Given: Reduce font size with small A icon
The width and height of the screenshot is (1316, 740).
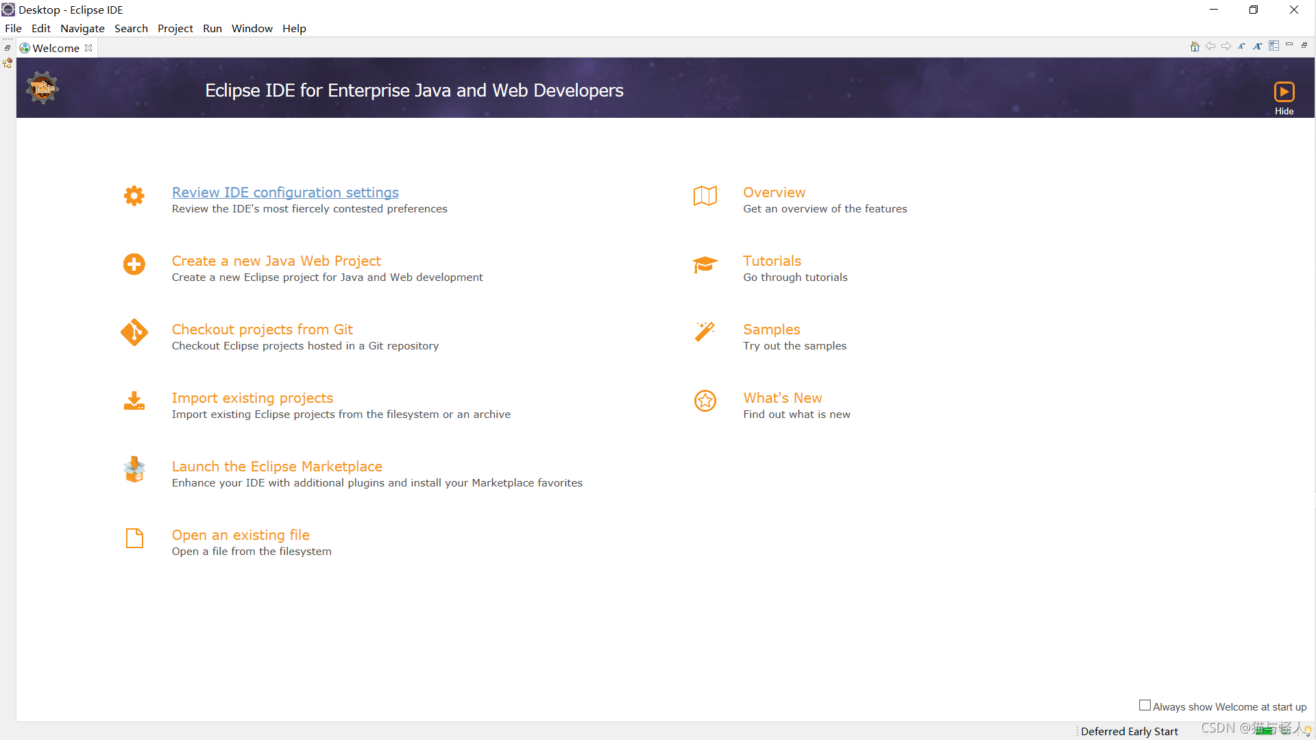Looking at the screenshot, I should pyautogui.click(x=1241, y=47).
